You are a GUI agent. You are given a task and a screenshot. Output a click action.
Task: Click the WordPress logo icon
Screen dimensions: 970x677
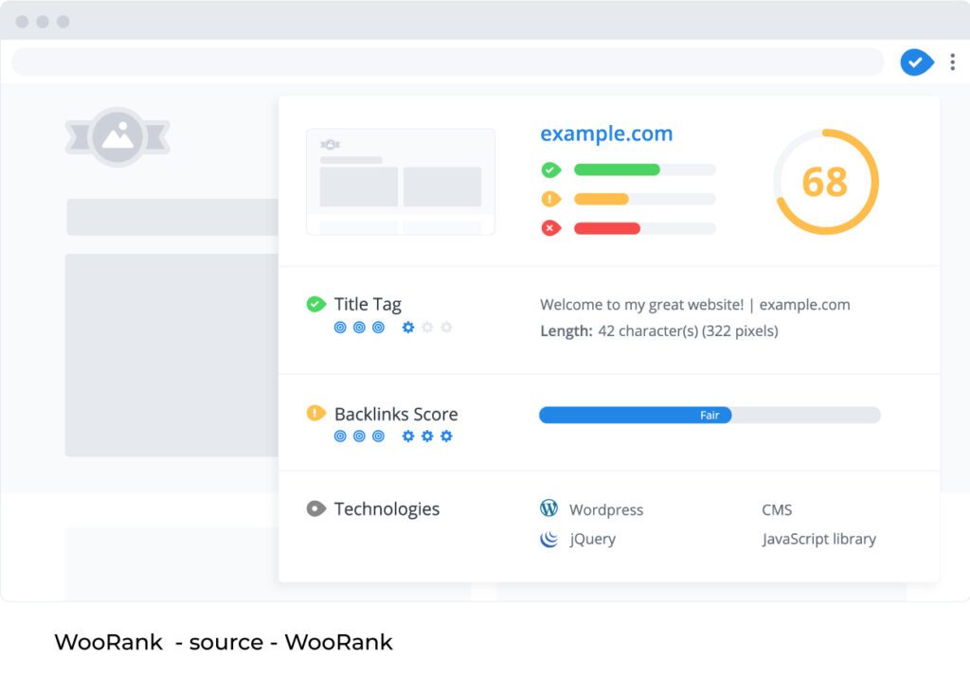548,508
